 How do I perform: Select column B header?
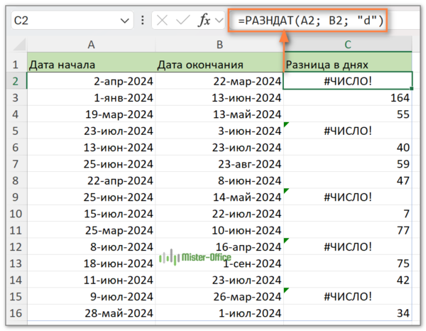[219, 44]
